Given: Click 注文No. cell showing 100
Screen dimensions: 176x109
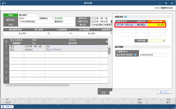Looking at the screenshot, I should 73,46.
